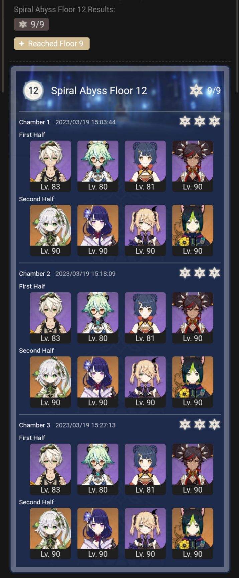Open Raiden Shogun's portrait in Chamber 1 second half
The height and width of the screenshot is (578, 239).
point(98,230)
